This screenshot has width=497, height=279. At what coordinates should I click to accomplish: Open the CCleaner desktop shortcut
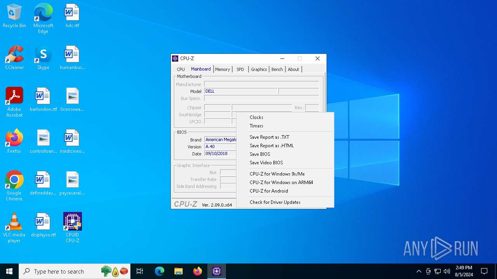(x=14, y=58)
